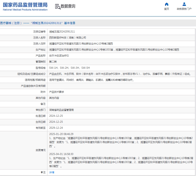This screenshot has height=176, width=196.
Task: Click the 结构及组成 description text
Action: coord(120,74)
